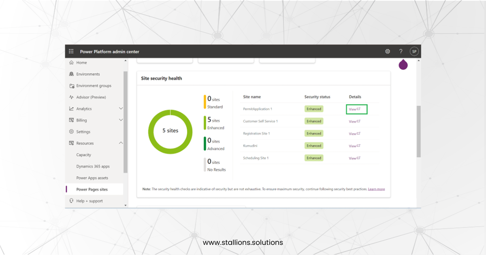Click the Site security health heading
This screenshot has height=255, width=486.
point(161,79)
